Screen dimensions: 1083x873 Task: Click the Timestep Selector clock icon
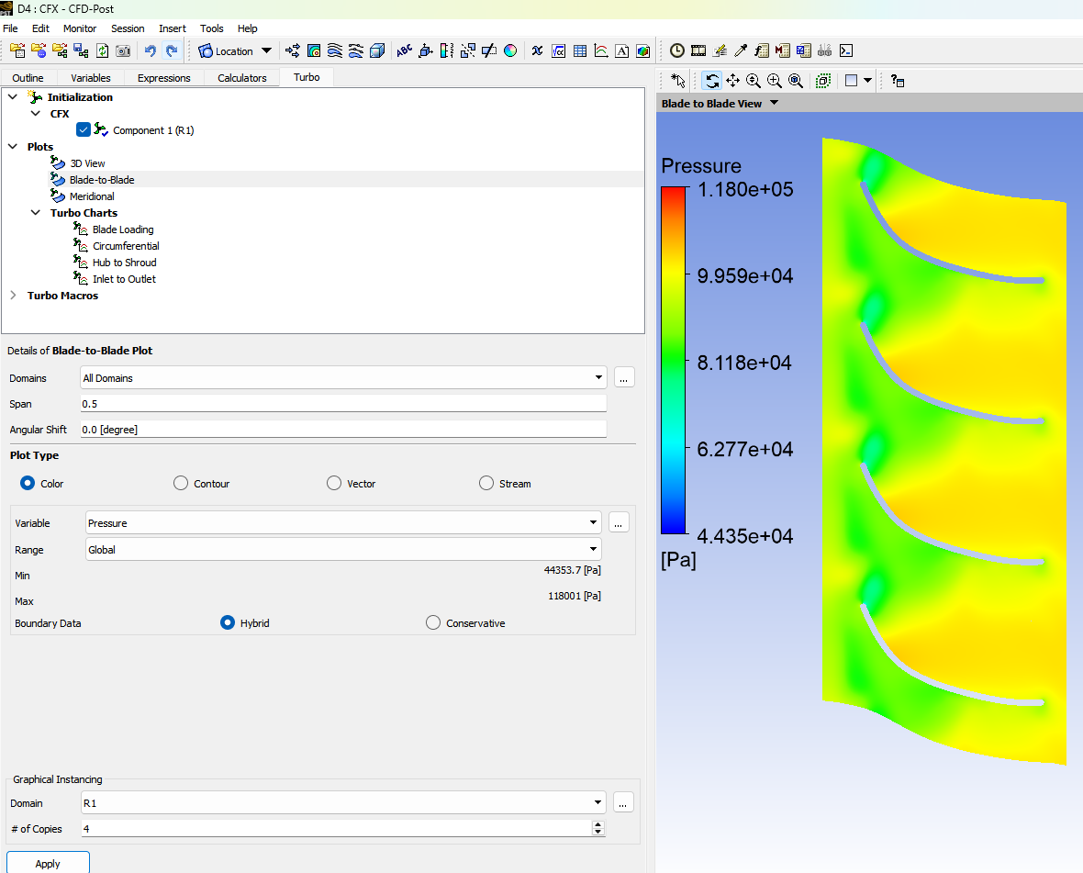pyautogui.click(x=676, y=51)
